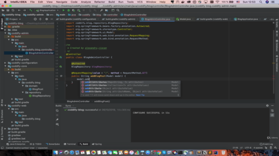Viewport: 279px width, 156px height.
Task: Click the '4 spaces' indent setting
Action: pos(258,148)
